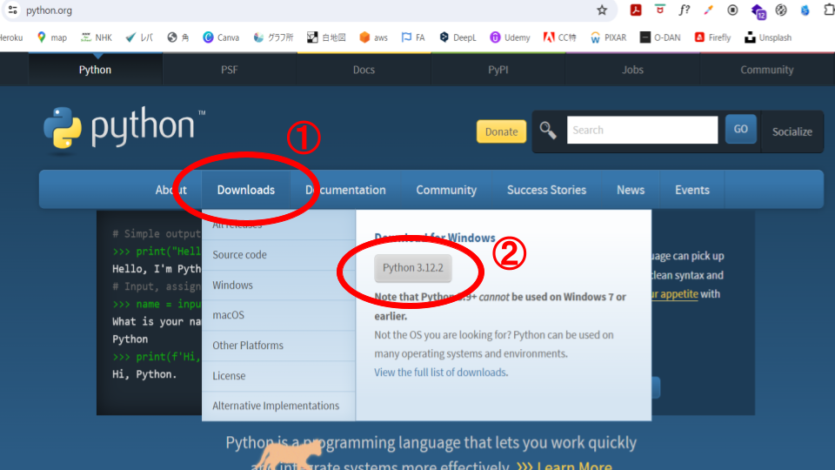Open the aws bookmark
Image resolution: width=835 pixels, height=470 pixels.
point(373,37)
